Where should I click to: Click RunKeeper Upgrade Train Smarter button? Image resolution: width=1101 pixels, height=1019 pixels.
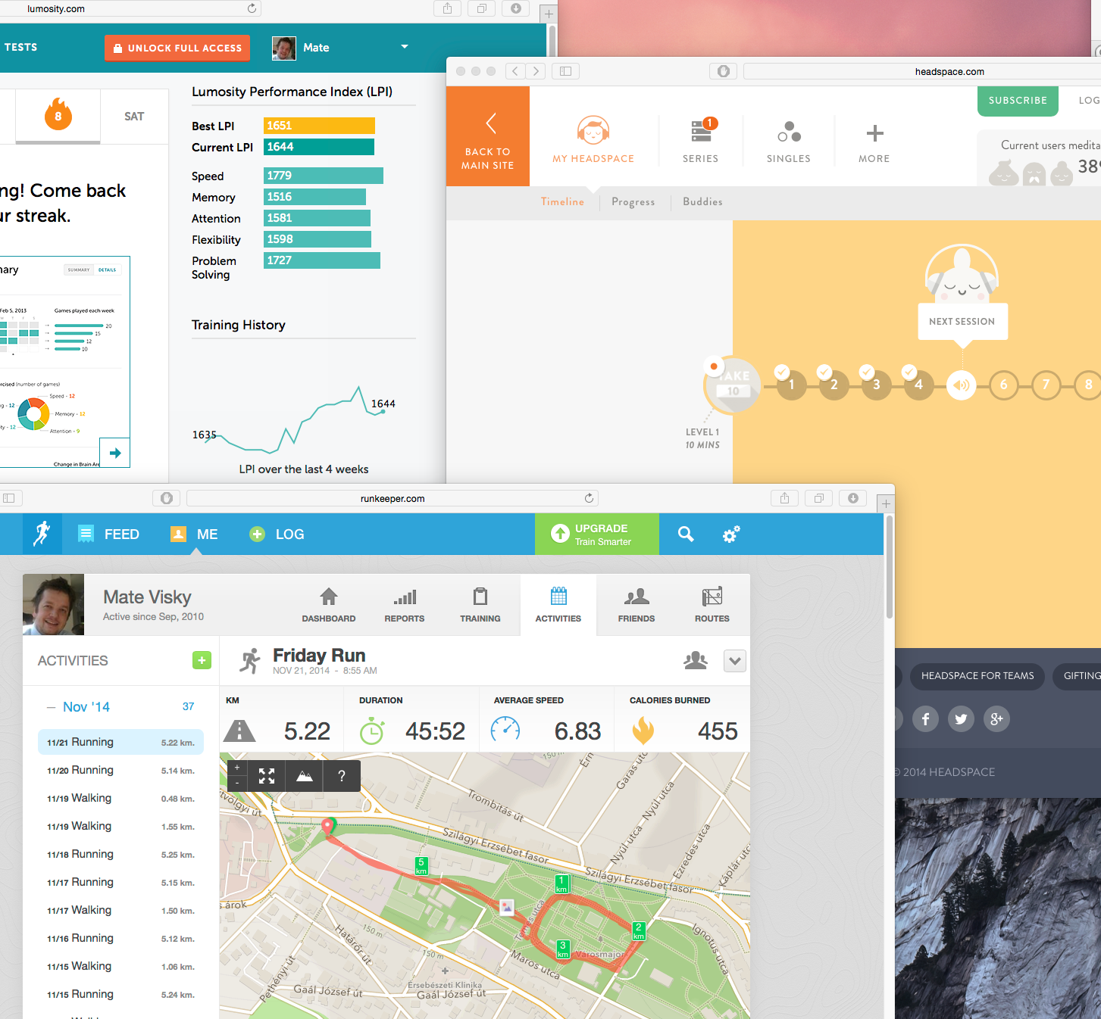[597, 534]
